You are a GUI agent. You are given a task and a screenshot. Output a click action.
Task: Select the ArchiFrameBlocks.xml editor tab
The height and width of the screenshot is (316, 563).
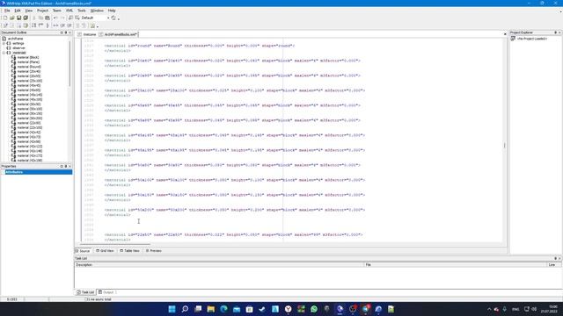tap(119, 34)
